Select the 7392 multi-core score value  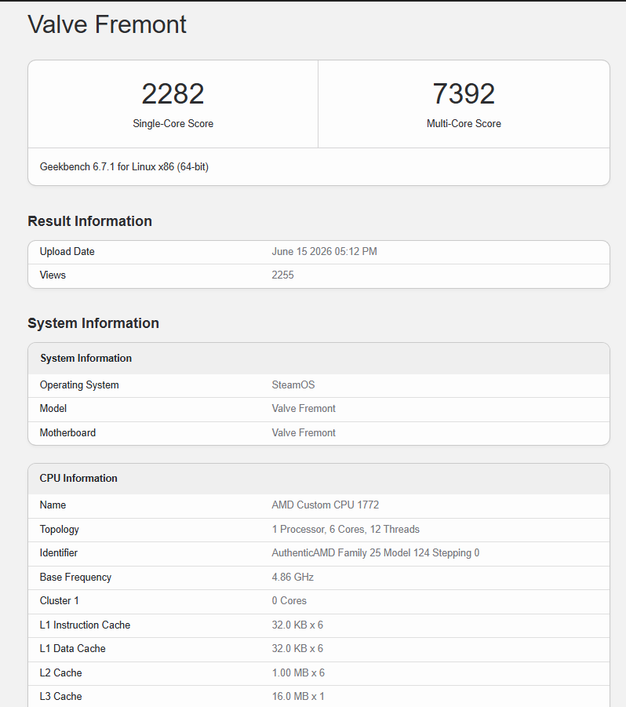(464, 94)
